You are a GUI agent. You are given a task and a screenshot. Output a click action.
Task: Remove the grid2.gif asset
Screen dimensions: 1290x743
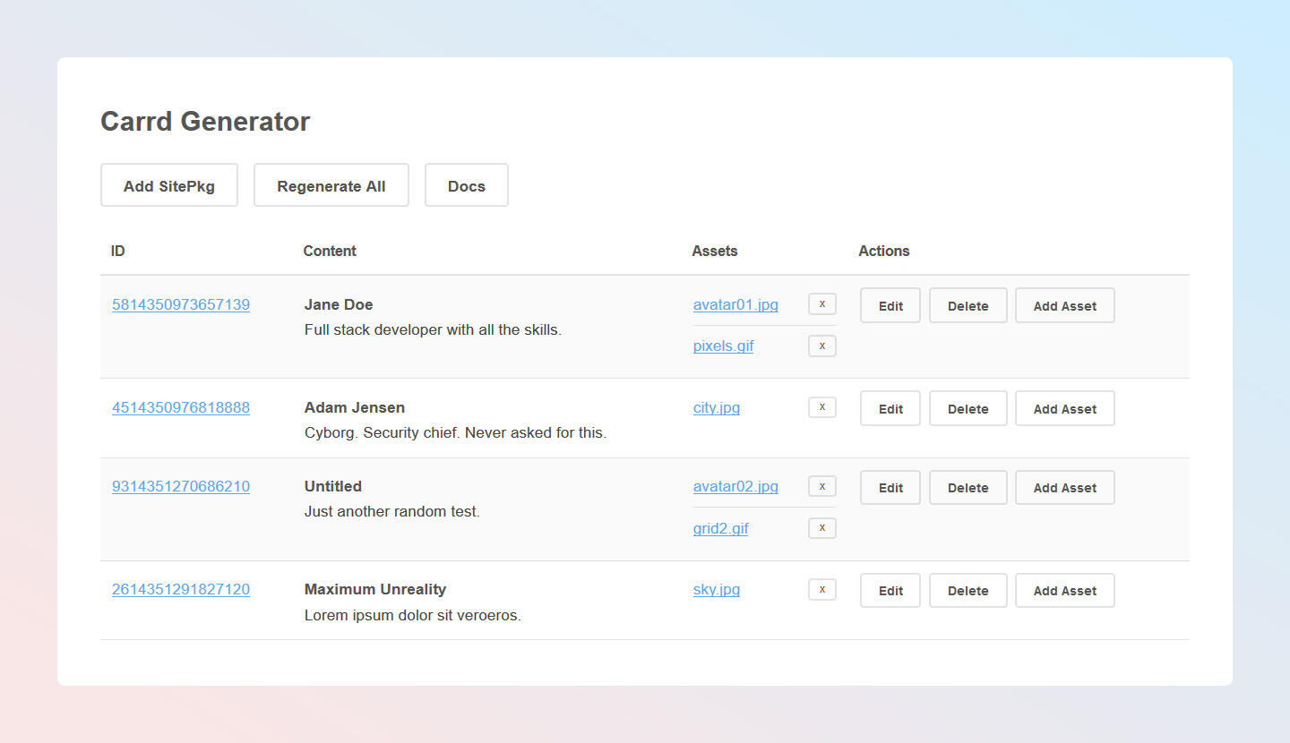coord(821,528)
